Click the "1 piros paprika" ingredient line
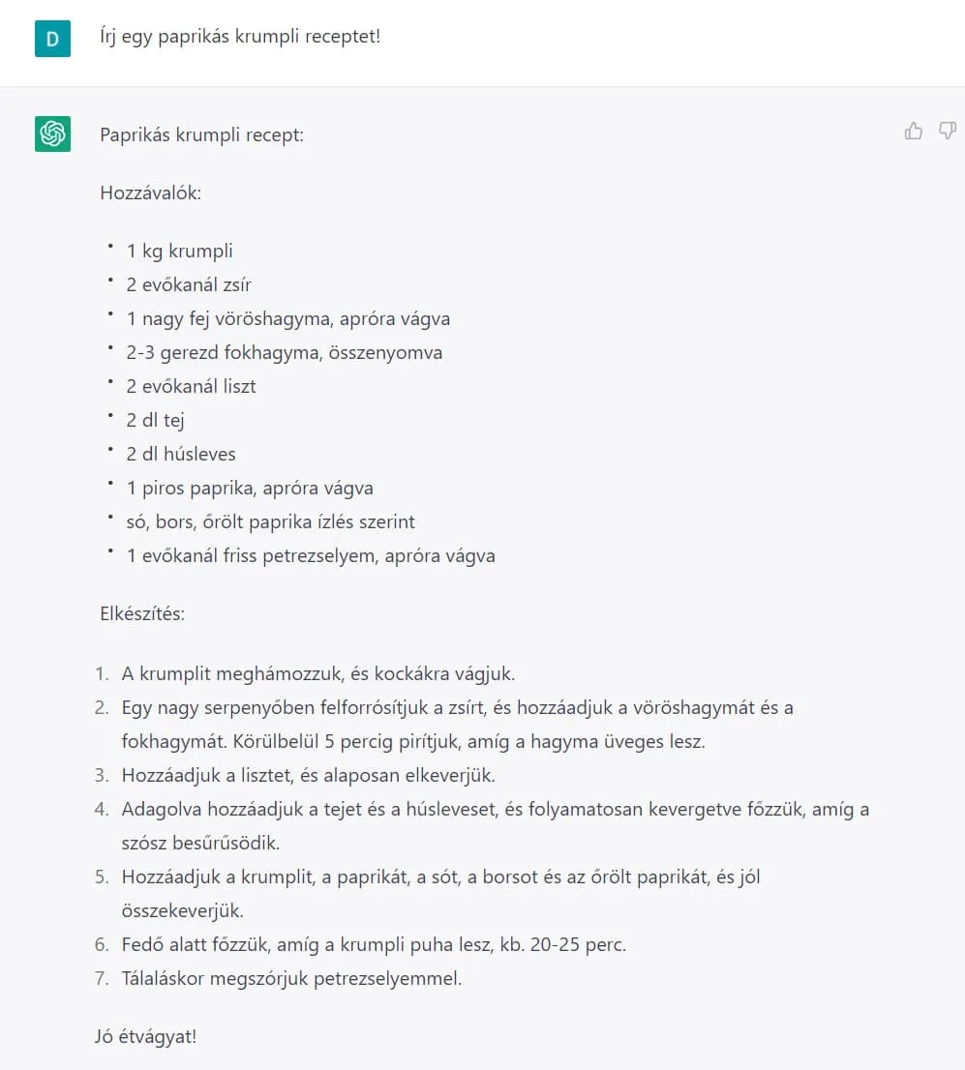965x1070 pixels. tap(250, 488)
